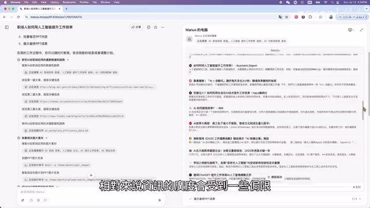Image resolution: width=370 pixels, height=208 pixels.
Task: Click the Wi-Fi icon in macOS menu bar
Action: (325, 2)
